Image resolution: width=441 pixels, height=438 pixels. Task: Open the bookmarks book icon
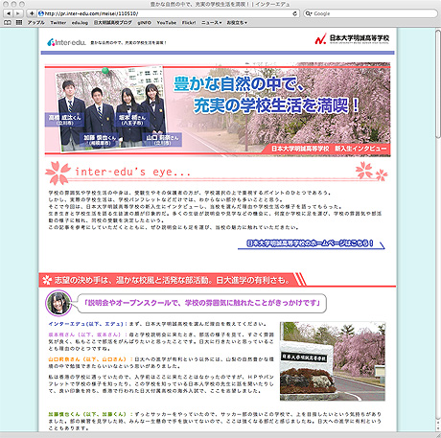(7, 22)
